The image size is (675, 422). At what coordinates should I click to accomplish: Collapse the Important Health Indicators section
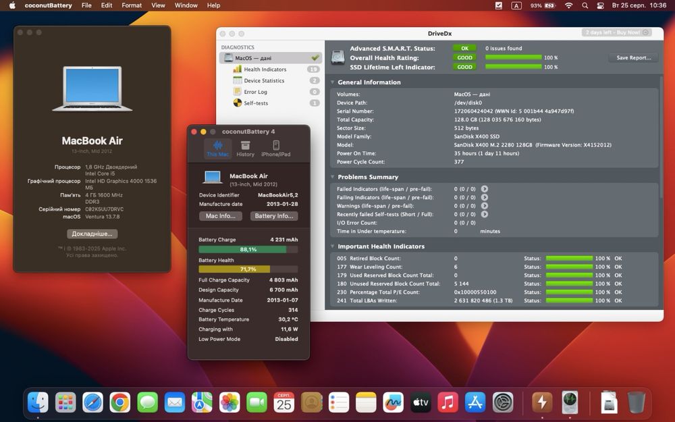tap(333, 246)
